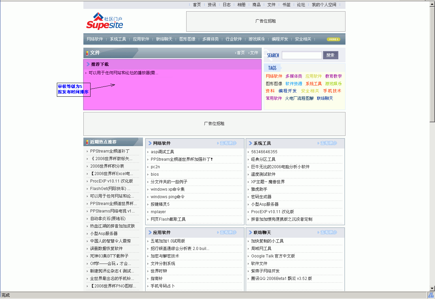Open windows xp命令集 entry
The width and height of the screenshot is (435, 299).
coord(168,189)
